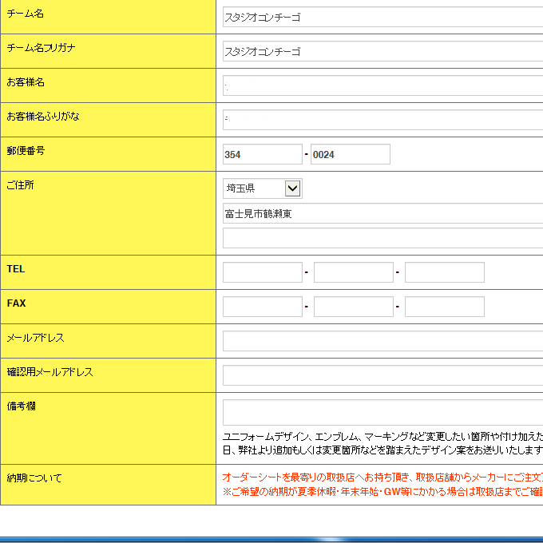Screen dimensions: 543x543
Task: Focus the お客様名 text field
Action: coord(382,85)
